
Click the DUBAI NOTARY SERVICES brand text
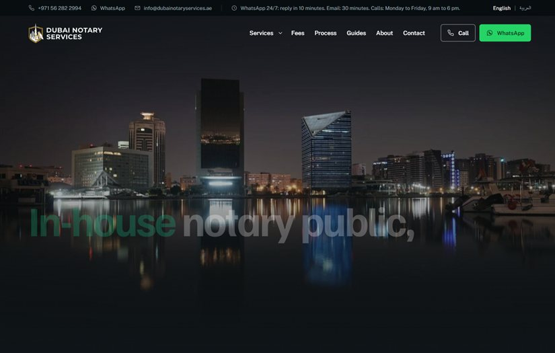(x=74, y=33)
